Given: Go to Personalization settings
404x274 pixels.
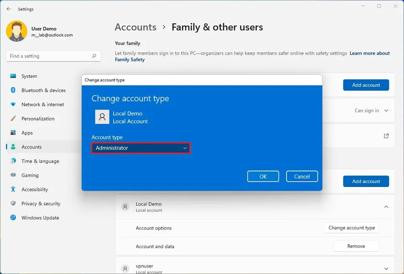Looking at the screenshot, I should [x=38, y=118].
